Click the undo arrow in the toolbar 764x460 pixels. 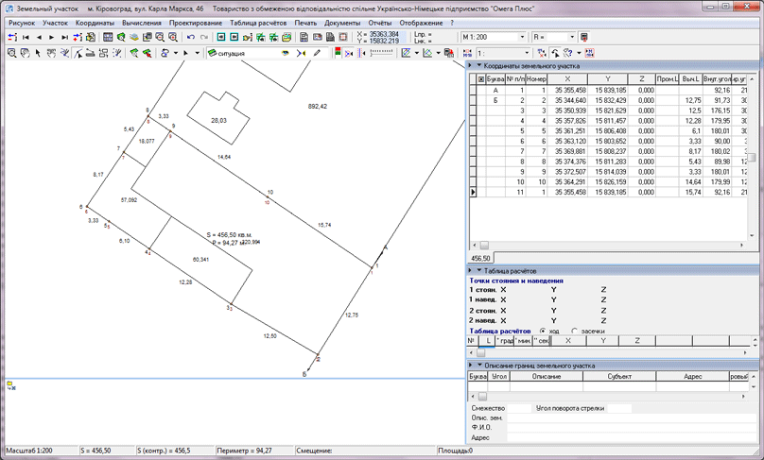191,38
